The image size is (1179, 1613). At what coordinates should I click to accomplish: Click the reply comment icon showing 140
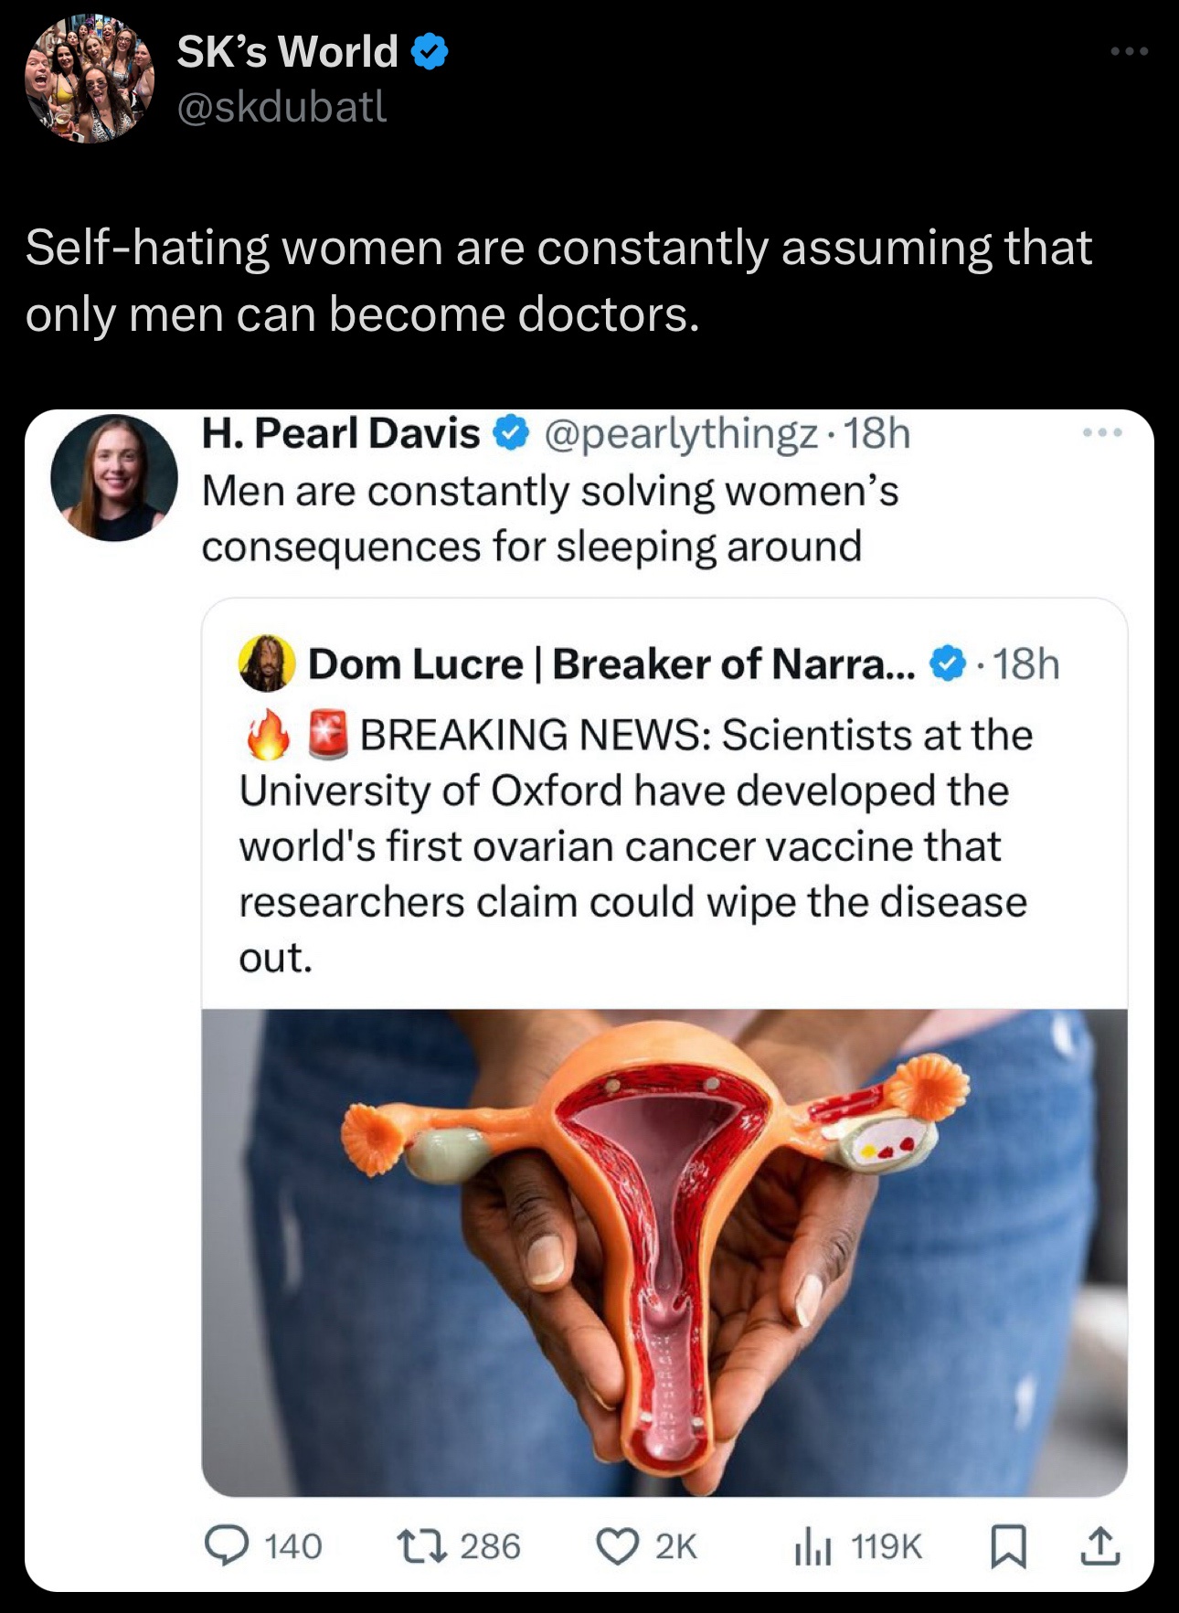pyautogui.click(x=226, y=1545)
